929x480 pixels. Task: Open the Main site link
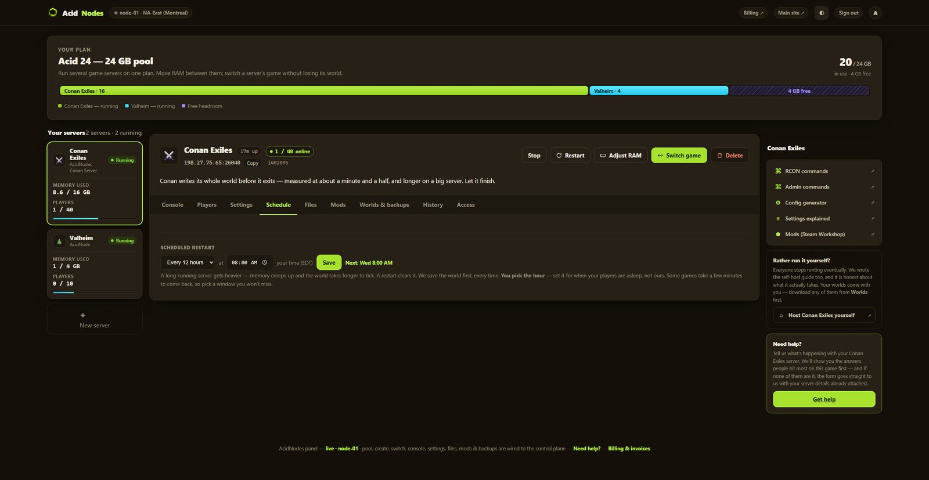(791, 13)
